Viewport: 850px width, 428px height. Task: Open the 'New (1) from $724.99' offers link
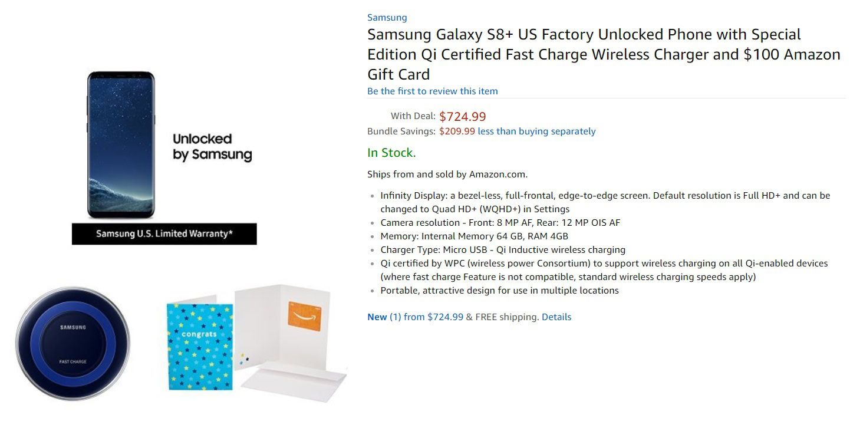(415, 317)
